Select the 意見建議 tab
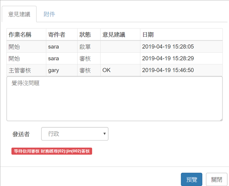Image resolution: width=229 pixels, height=186 pixels. 19,14
